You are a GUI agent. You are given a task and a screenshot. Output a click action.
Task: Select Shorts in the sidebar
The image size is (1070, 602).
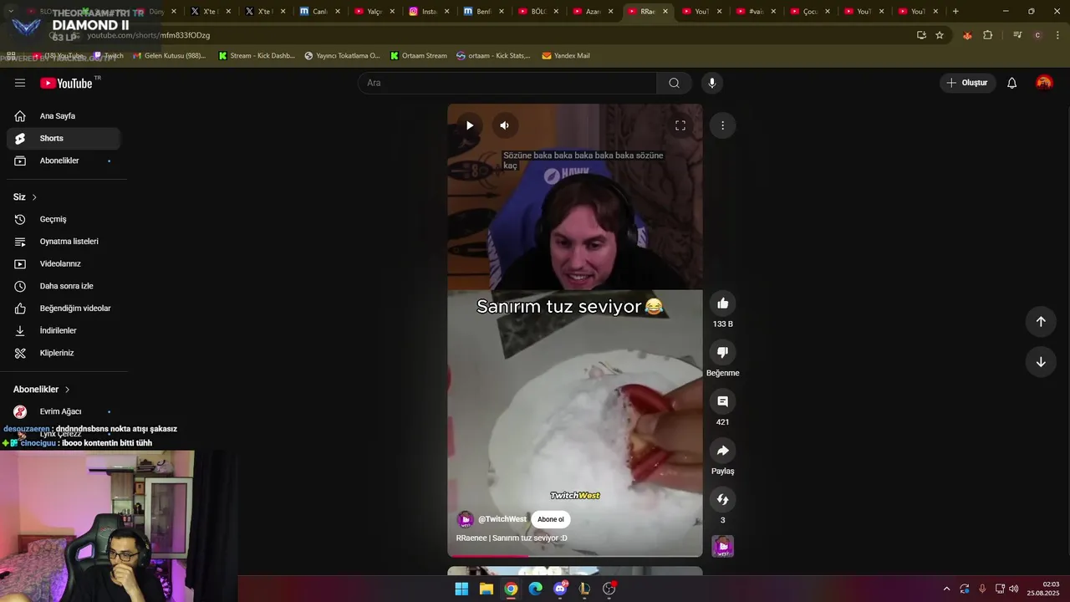coord(64,138)
